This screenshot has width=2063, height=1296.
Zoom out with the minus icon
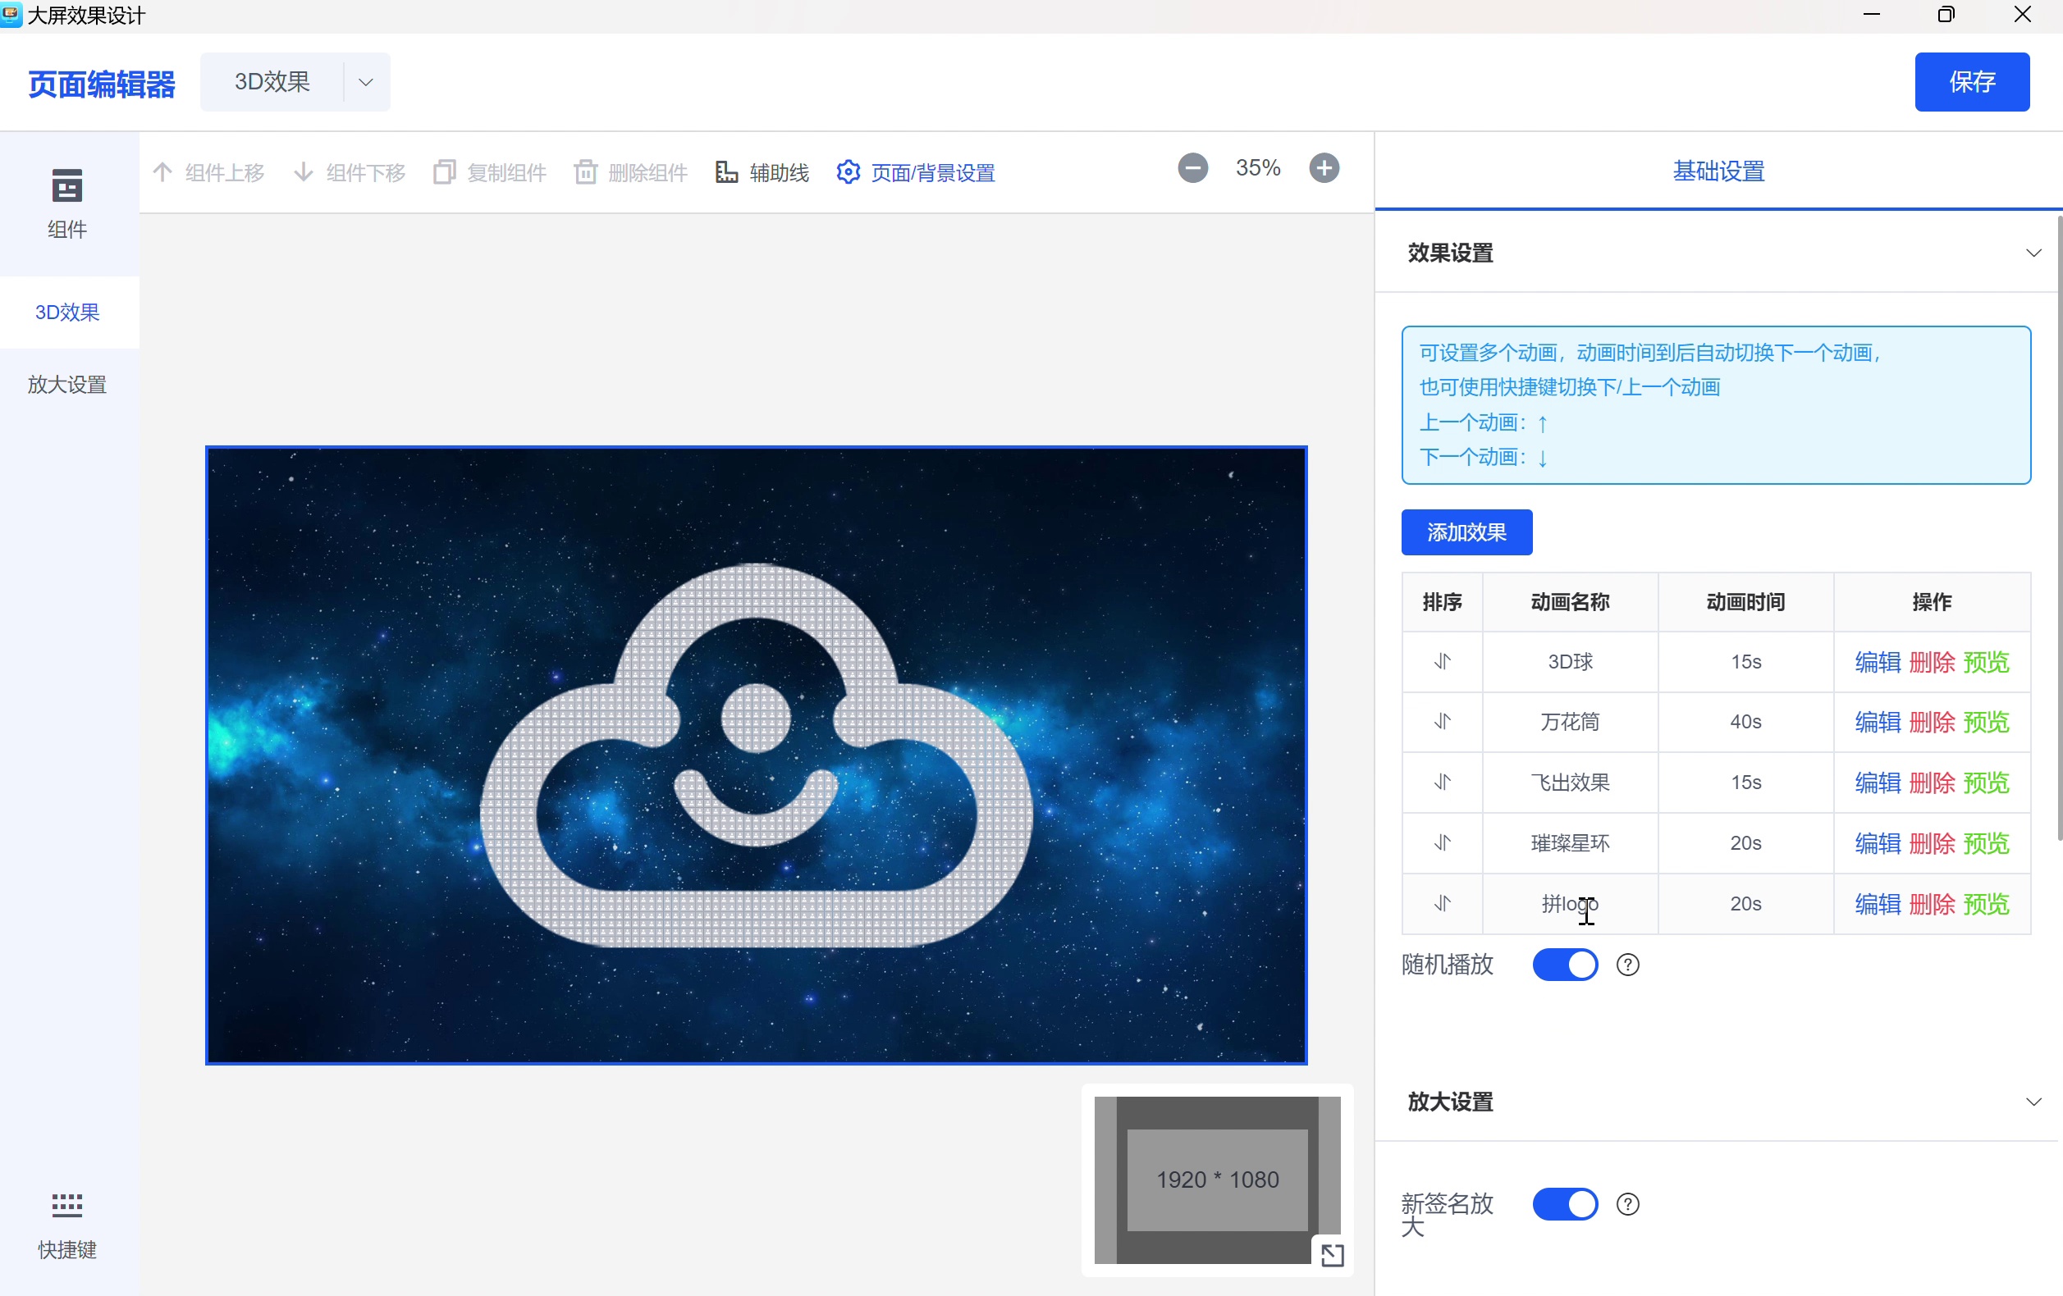click(x=1192, y=168)
